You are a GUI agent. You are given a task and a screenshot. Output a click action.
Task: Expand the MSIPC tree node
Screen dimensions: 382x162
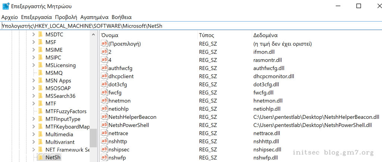click(34, 58)
